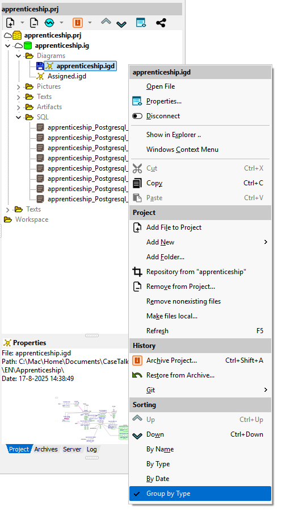The image size is (282, 514).
Task: Click the remove file toolbar icon
Action: [x=33, y=23]
